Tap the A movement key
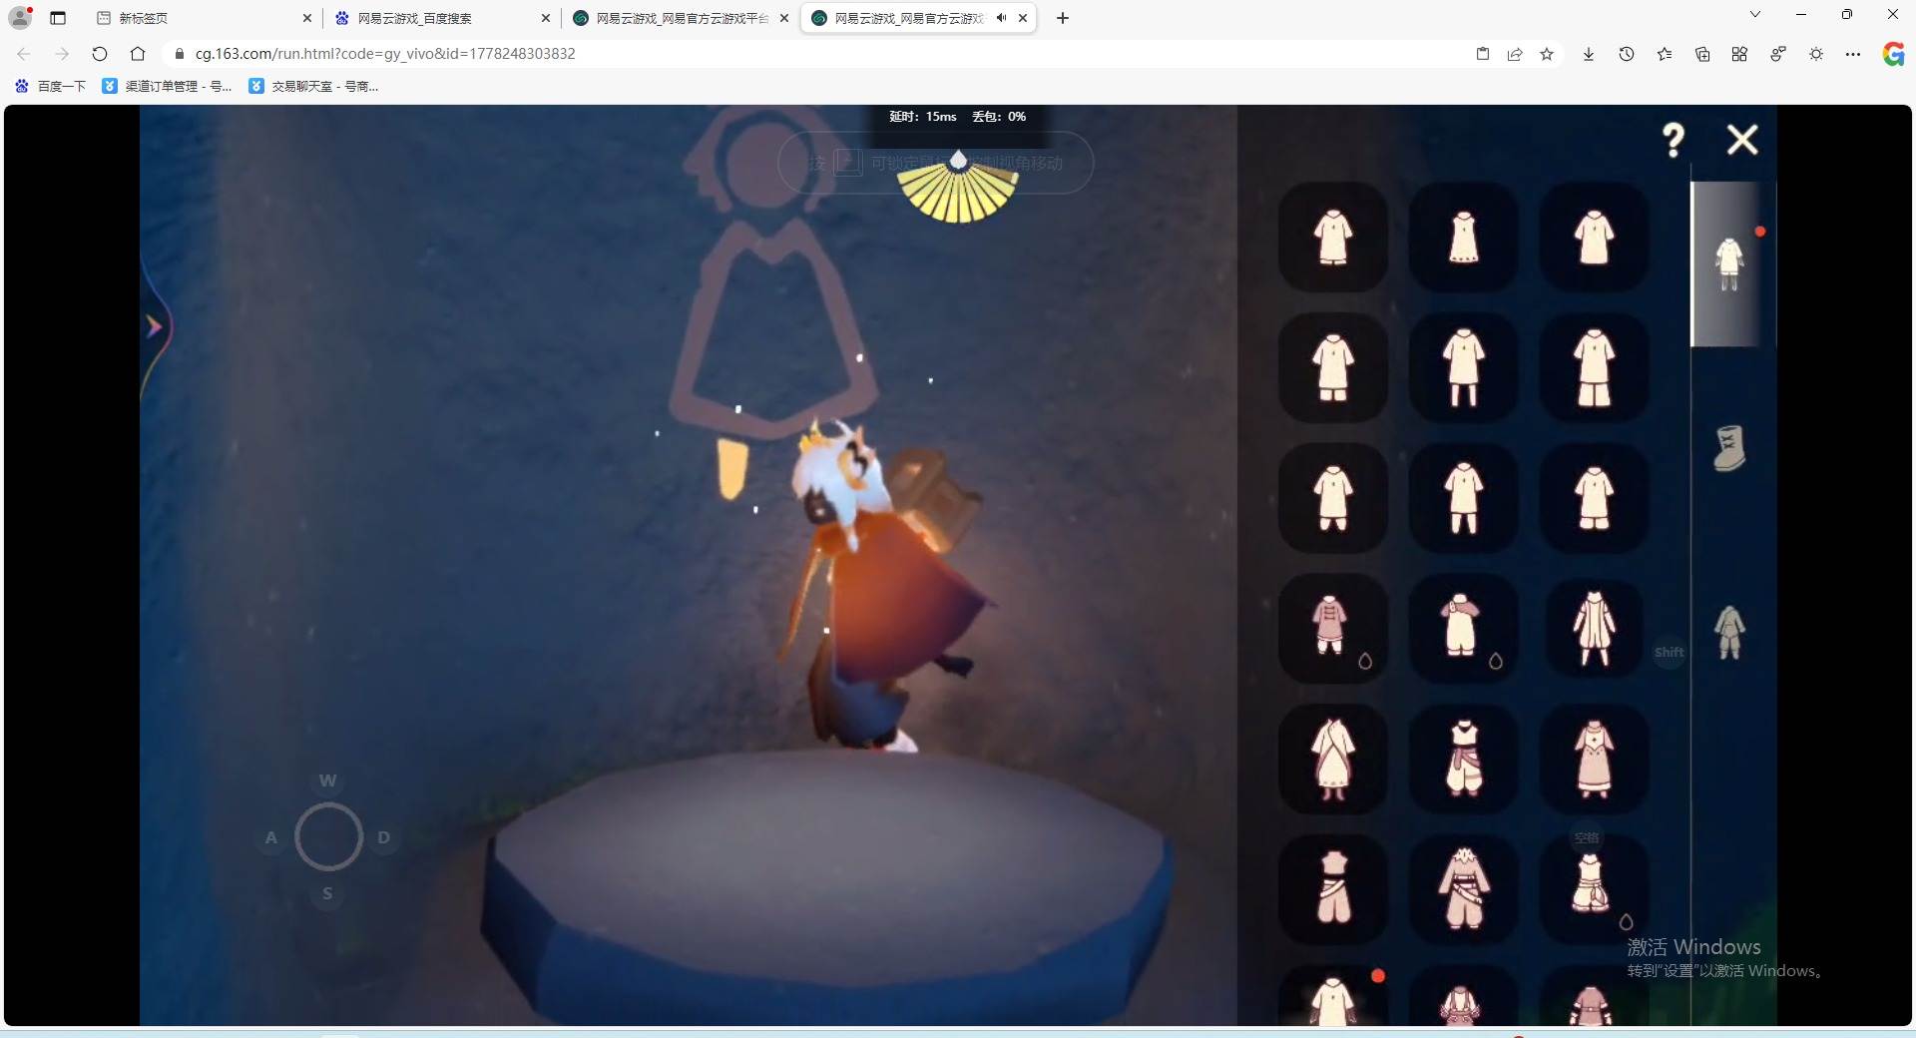The width and height of the screenshot is (1916, 1038). [270, 837]
